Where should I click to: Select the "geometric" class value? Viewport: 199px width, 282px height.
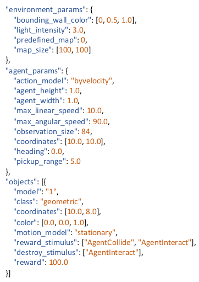click(x=60, y=202)
